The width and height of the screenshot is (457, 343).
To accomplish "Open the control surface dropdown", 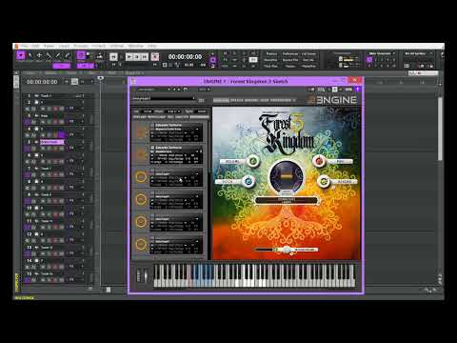I will [x=419, y=53].
